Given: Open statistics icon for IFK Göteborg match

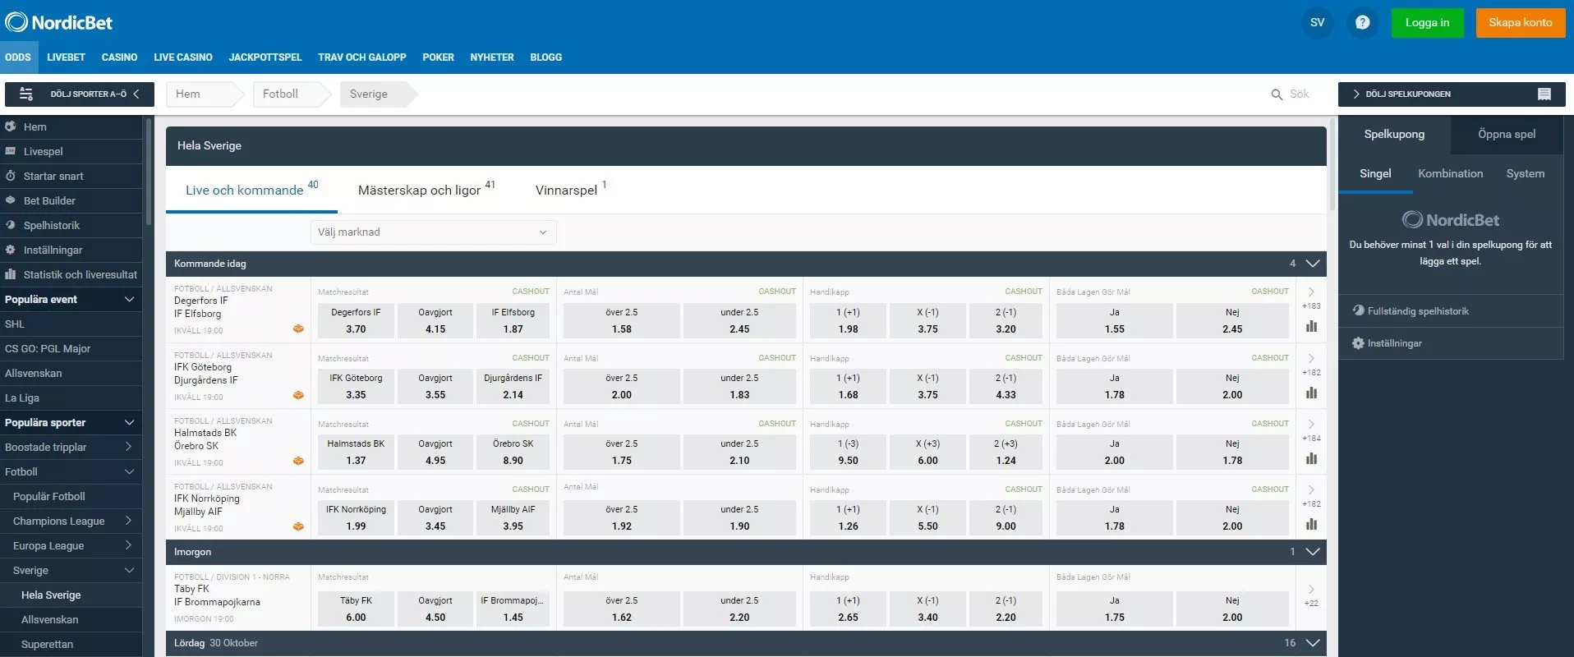Looking at the screenshot, I should coord(1311,393).
